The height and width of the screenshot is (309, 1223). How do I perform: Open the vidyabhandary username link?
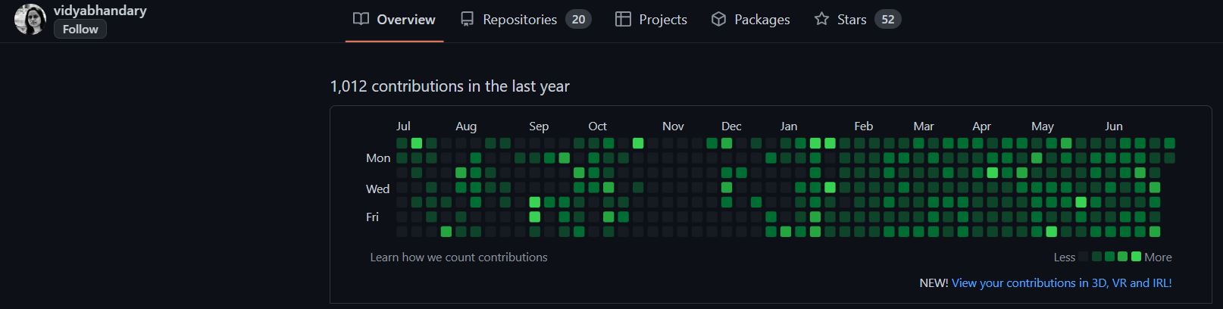[x=100, y=11]
